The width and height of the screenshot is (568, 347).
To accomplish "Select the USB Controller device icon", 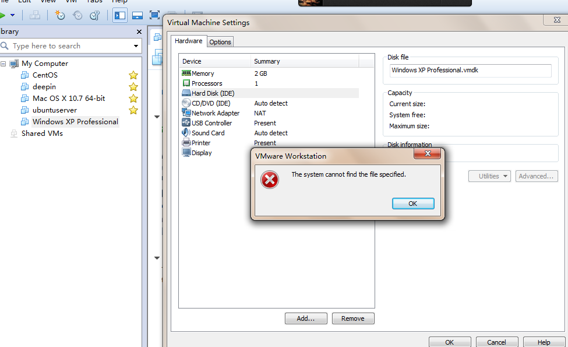I will 186,122.
